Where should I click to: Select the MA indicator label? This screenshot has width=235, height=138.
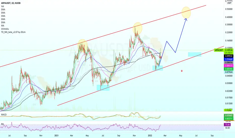click(3, 26)
